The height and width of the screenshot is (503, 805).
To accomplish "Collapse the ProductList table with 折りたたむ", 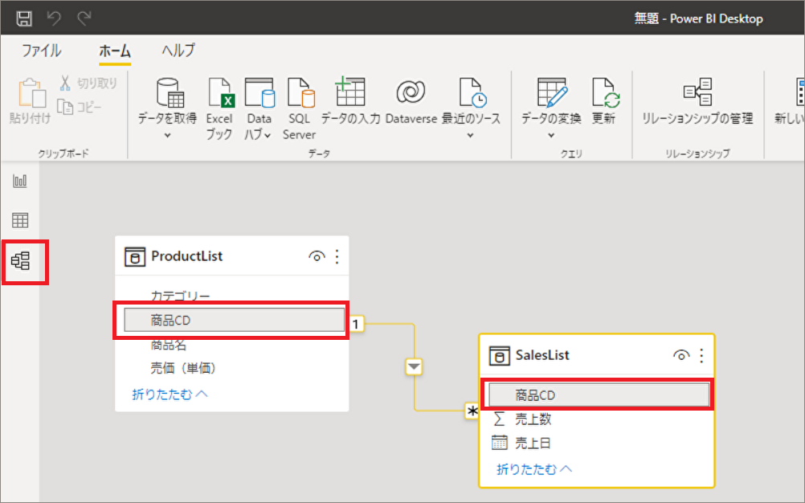I will point(170,395).
